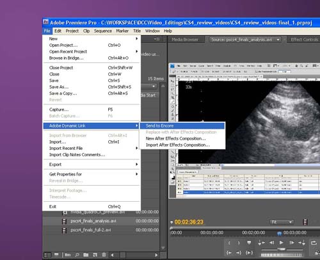Choose Capture from File menu
Viewport: 320px width, 260px height.
[x=92, y=110]
